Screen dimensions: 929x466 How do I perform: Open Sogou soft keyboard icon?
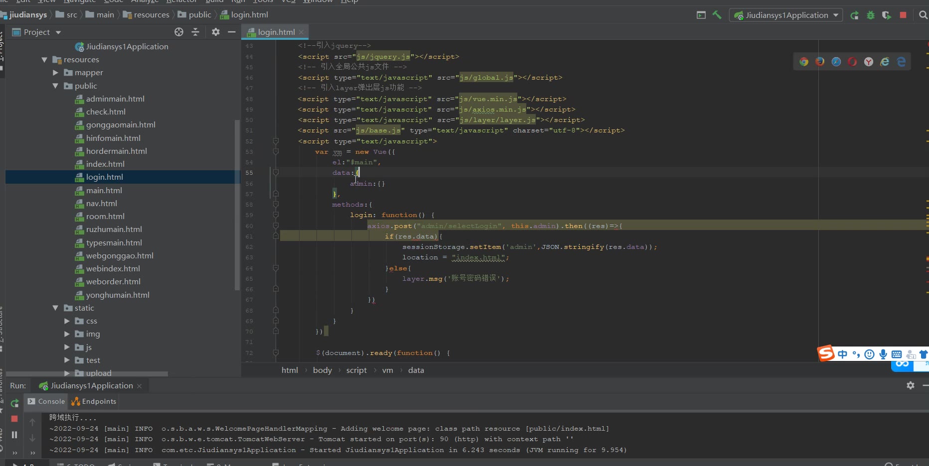(x=896, y=354)
